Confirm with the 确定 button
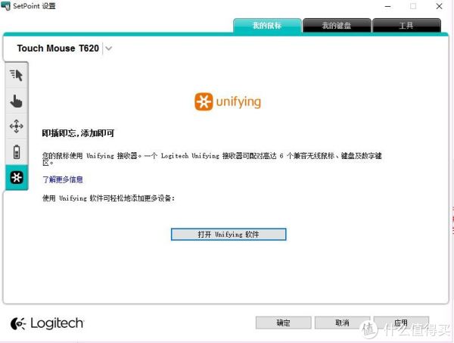This screenshot has width=454, height=343. pos(284,323)
